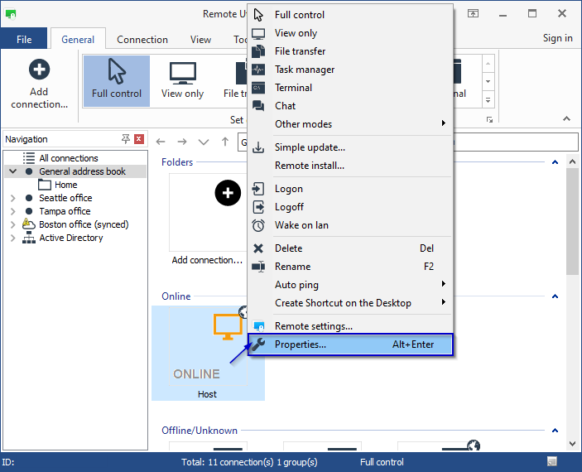This screenshot has height=472, width=582.
Task: Click Wake on lan menu entry
Action: tap(301, 225)
